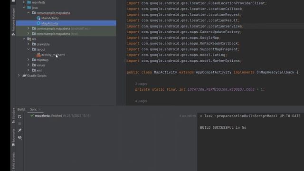The image size is (304, 171).
Task: Switch to the Sync build tab
Action: click(x=33, y=109)
